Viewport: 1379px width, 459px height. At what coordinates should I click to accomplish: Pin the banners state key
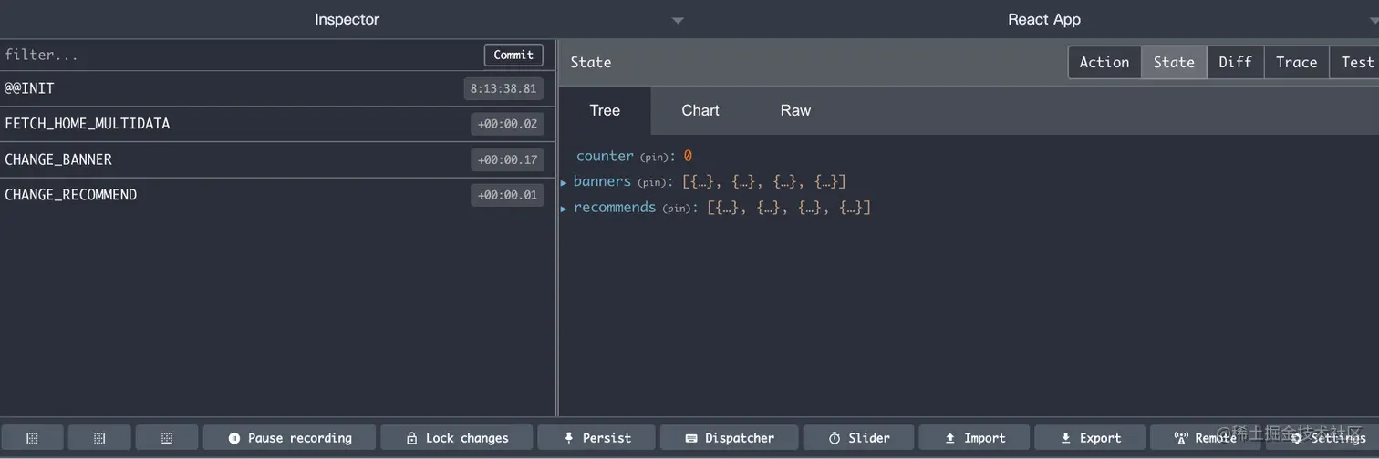pyautogui.click(x=651, y=183)
